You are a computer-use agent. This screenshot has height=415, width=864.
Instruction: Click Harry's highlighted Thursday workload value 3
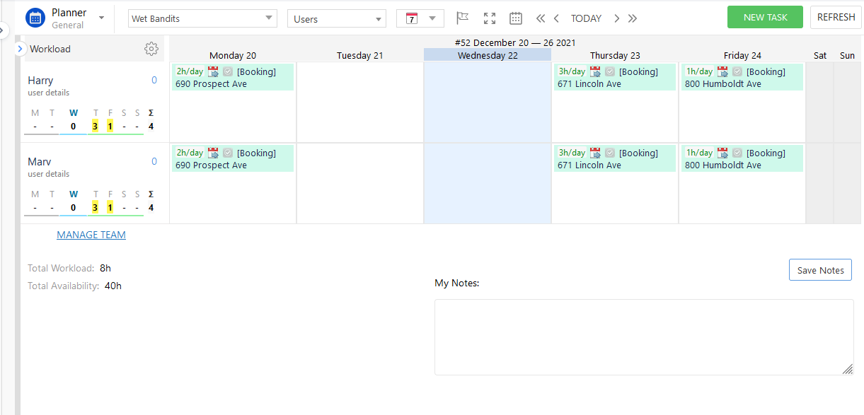click(x=95, y=127)
